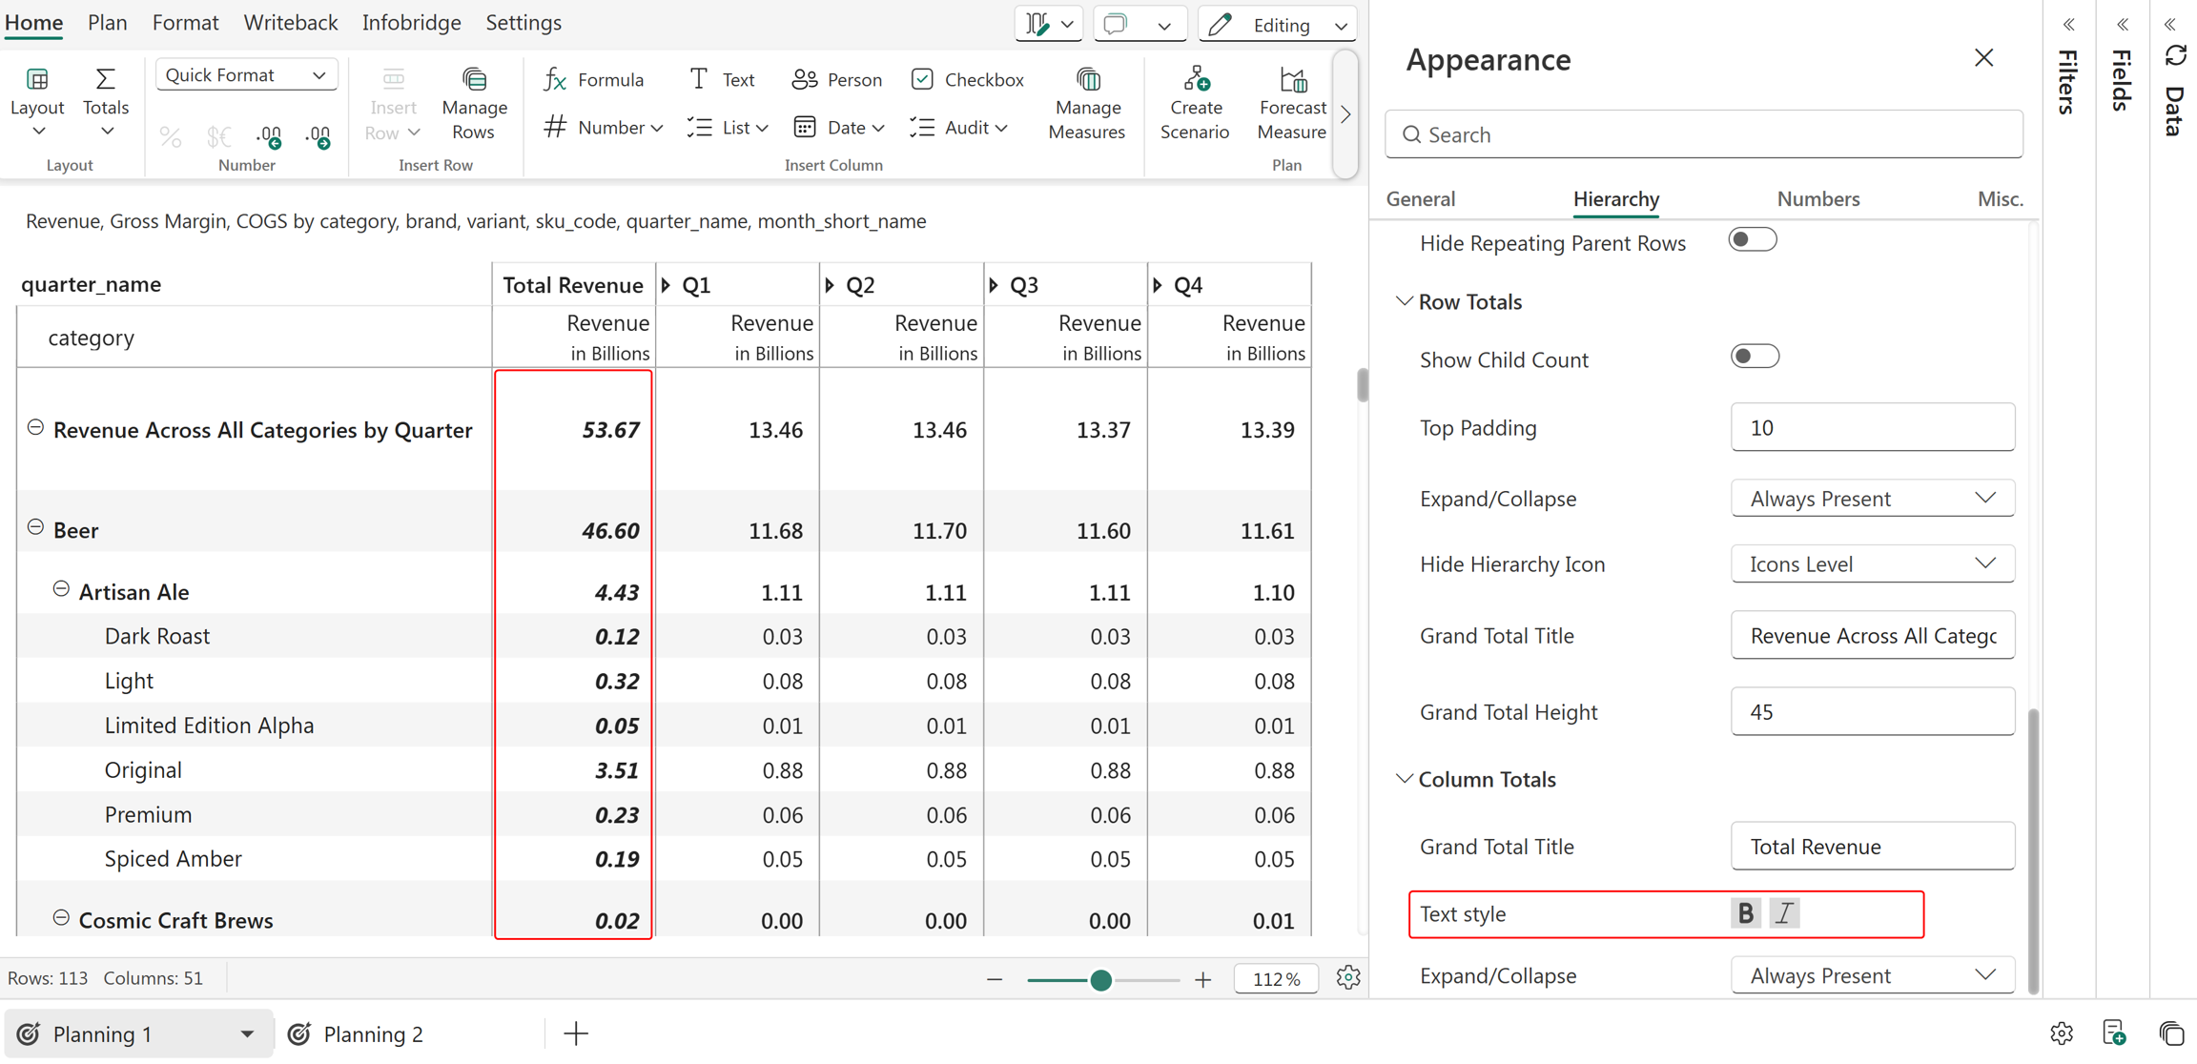Open the Hide Hierarchy Icon dropdown
This screenshot has width=2197, height=1064.
[x=1872, y=563]
